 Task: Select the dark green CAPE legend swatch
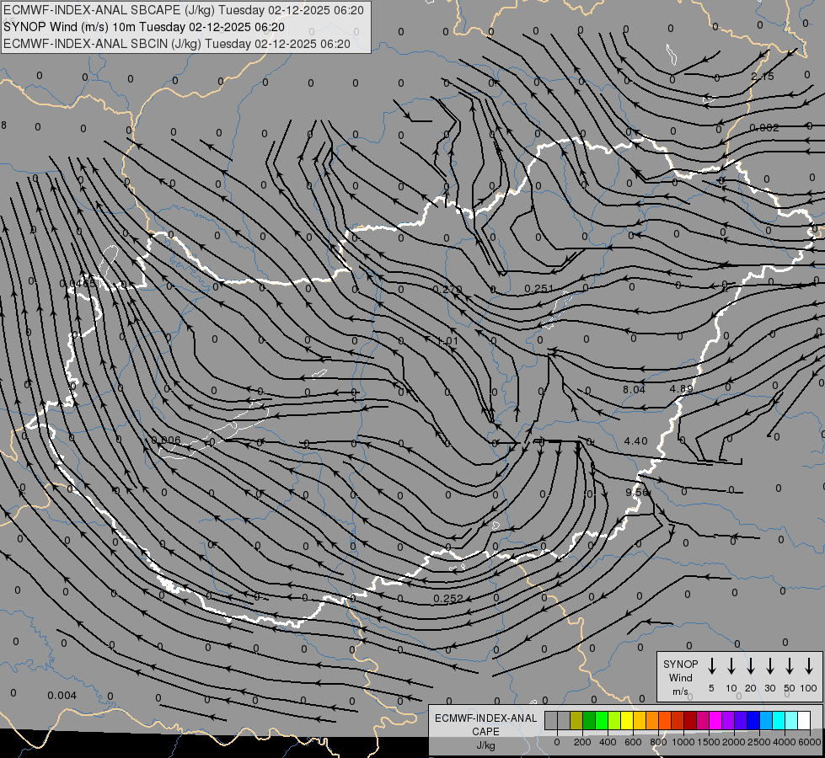click(589, 720)
